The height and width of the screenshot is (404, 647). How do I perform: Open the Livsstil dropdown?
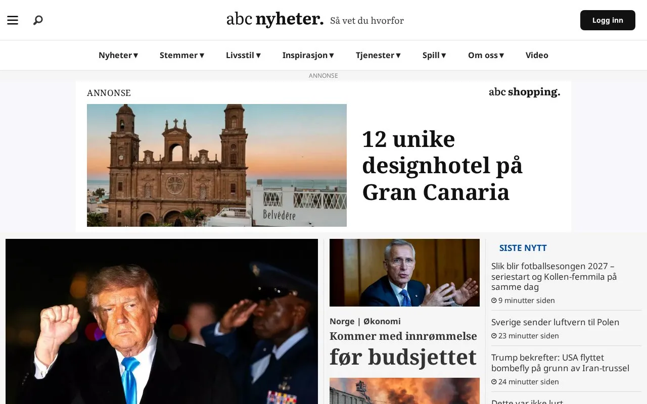click(243, 55)
